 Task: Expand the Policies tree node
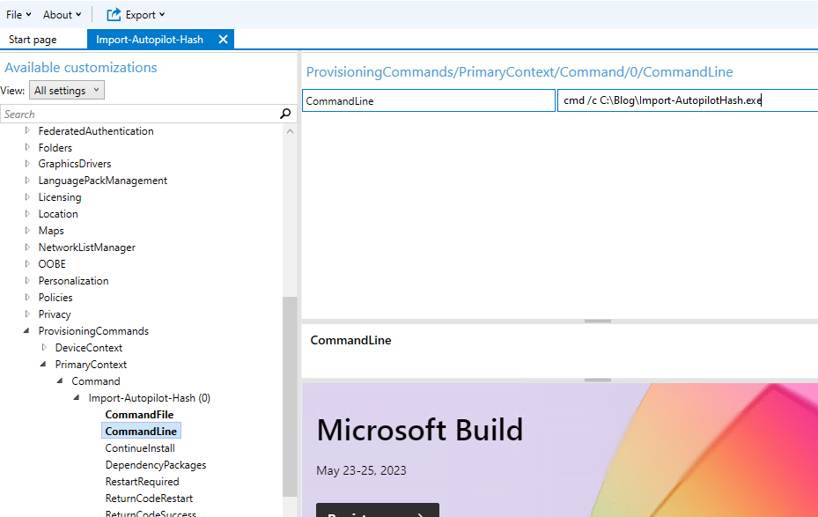click(27, 298)
